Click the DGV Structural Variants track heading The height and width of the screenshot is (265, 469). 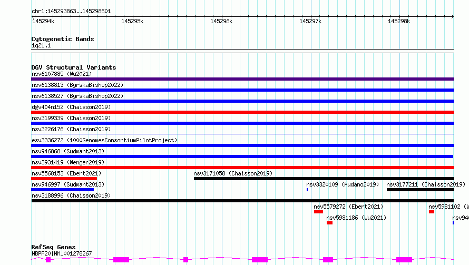(74, 67)
